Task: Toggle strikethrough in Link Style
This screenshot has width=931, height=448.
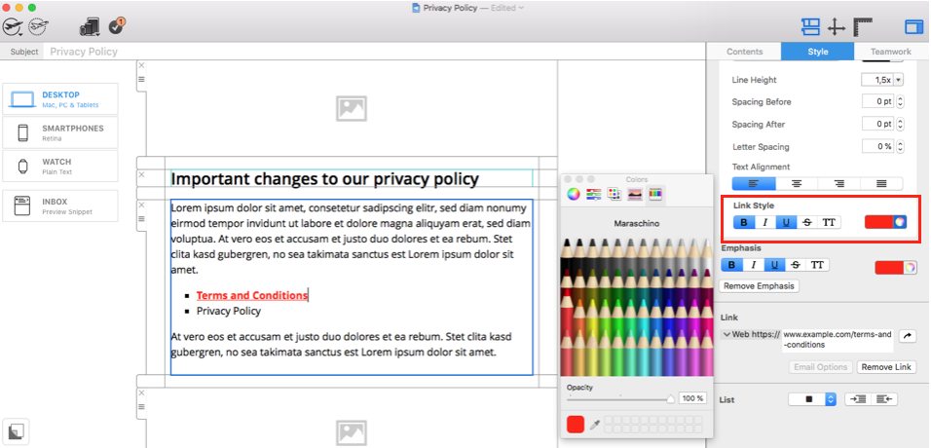Action: (x=807, y=222)
